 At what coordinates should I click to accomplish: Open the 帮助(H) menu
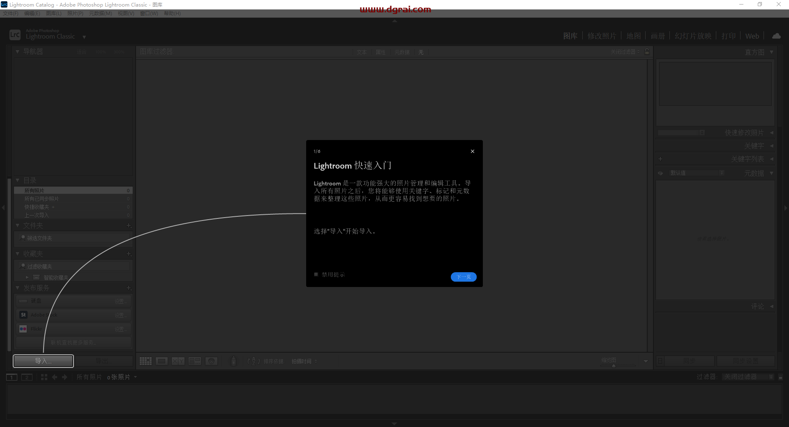tap(172, 14)
